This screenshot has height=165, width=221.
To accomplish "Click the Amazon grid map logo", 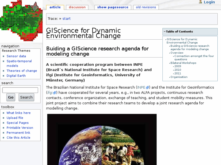I will [x=21, y=21].
